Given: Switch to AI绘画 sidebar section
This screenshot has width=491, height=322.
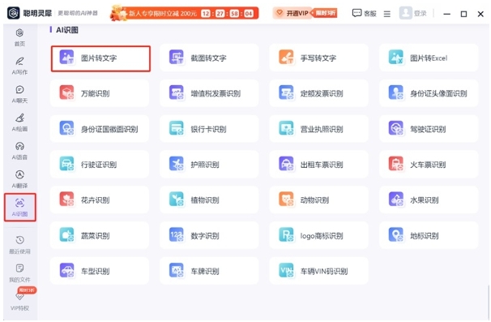Looking at the screenshot, I should click(19, 122).
